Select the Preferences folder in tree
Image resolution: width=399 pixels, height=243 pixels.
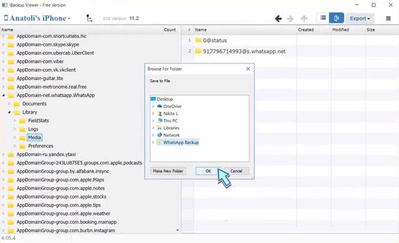[x=40, y=146]
